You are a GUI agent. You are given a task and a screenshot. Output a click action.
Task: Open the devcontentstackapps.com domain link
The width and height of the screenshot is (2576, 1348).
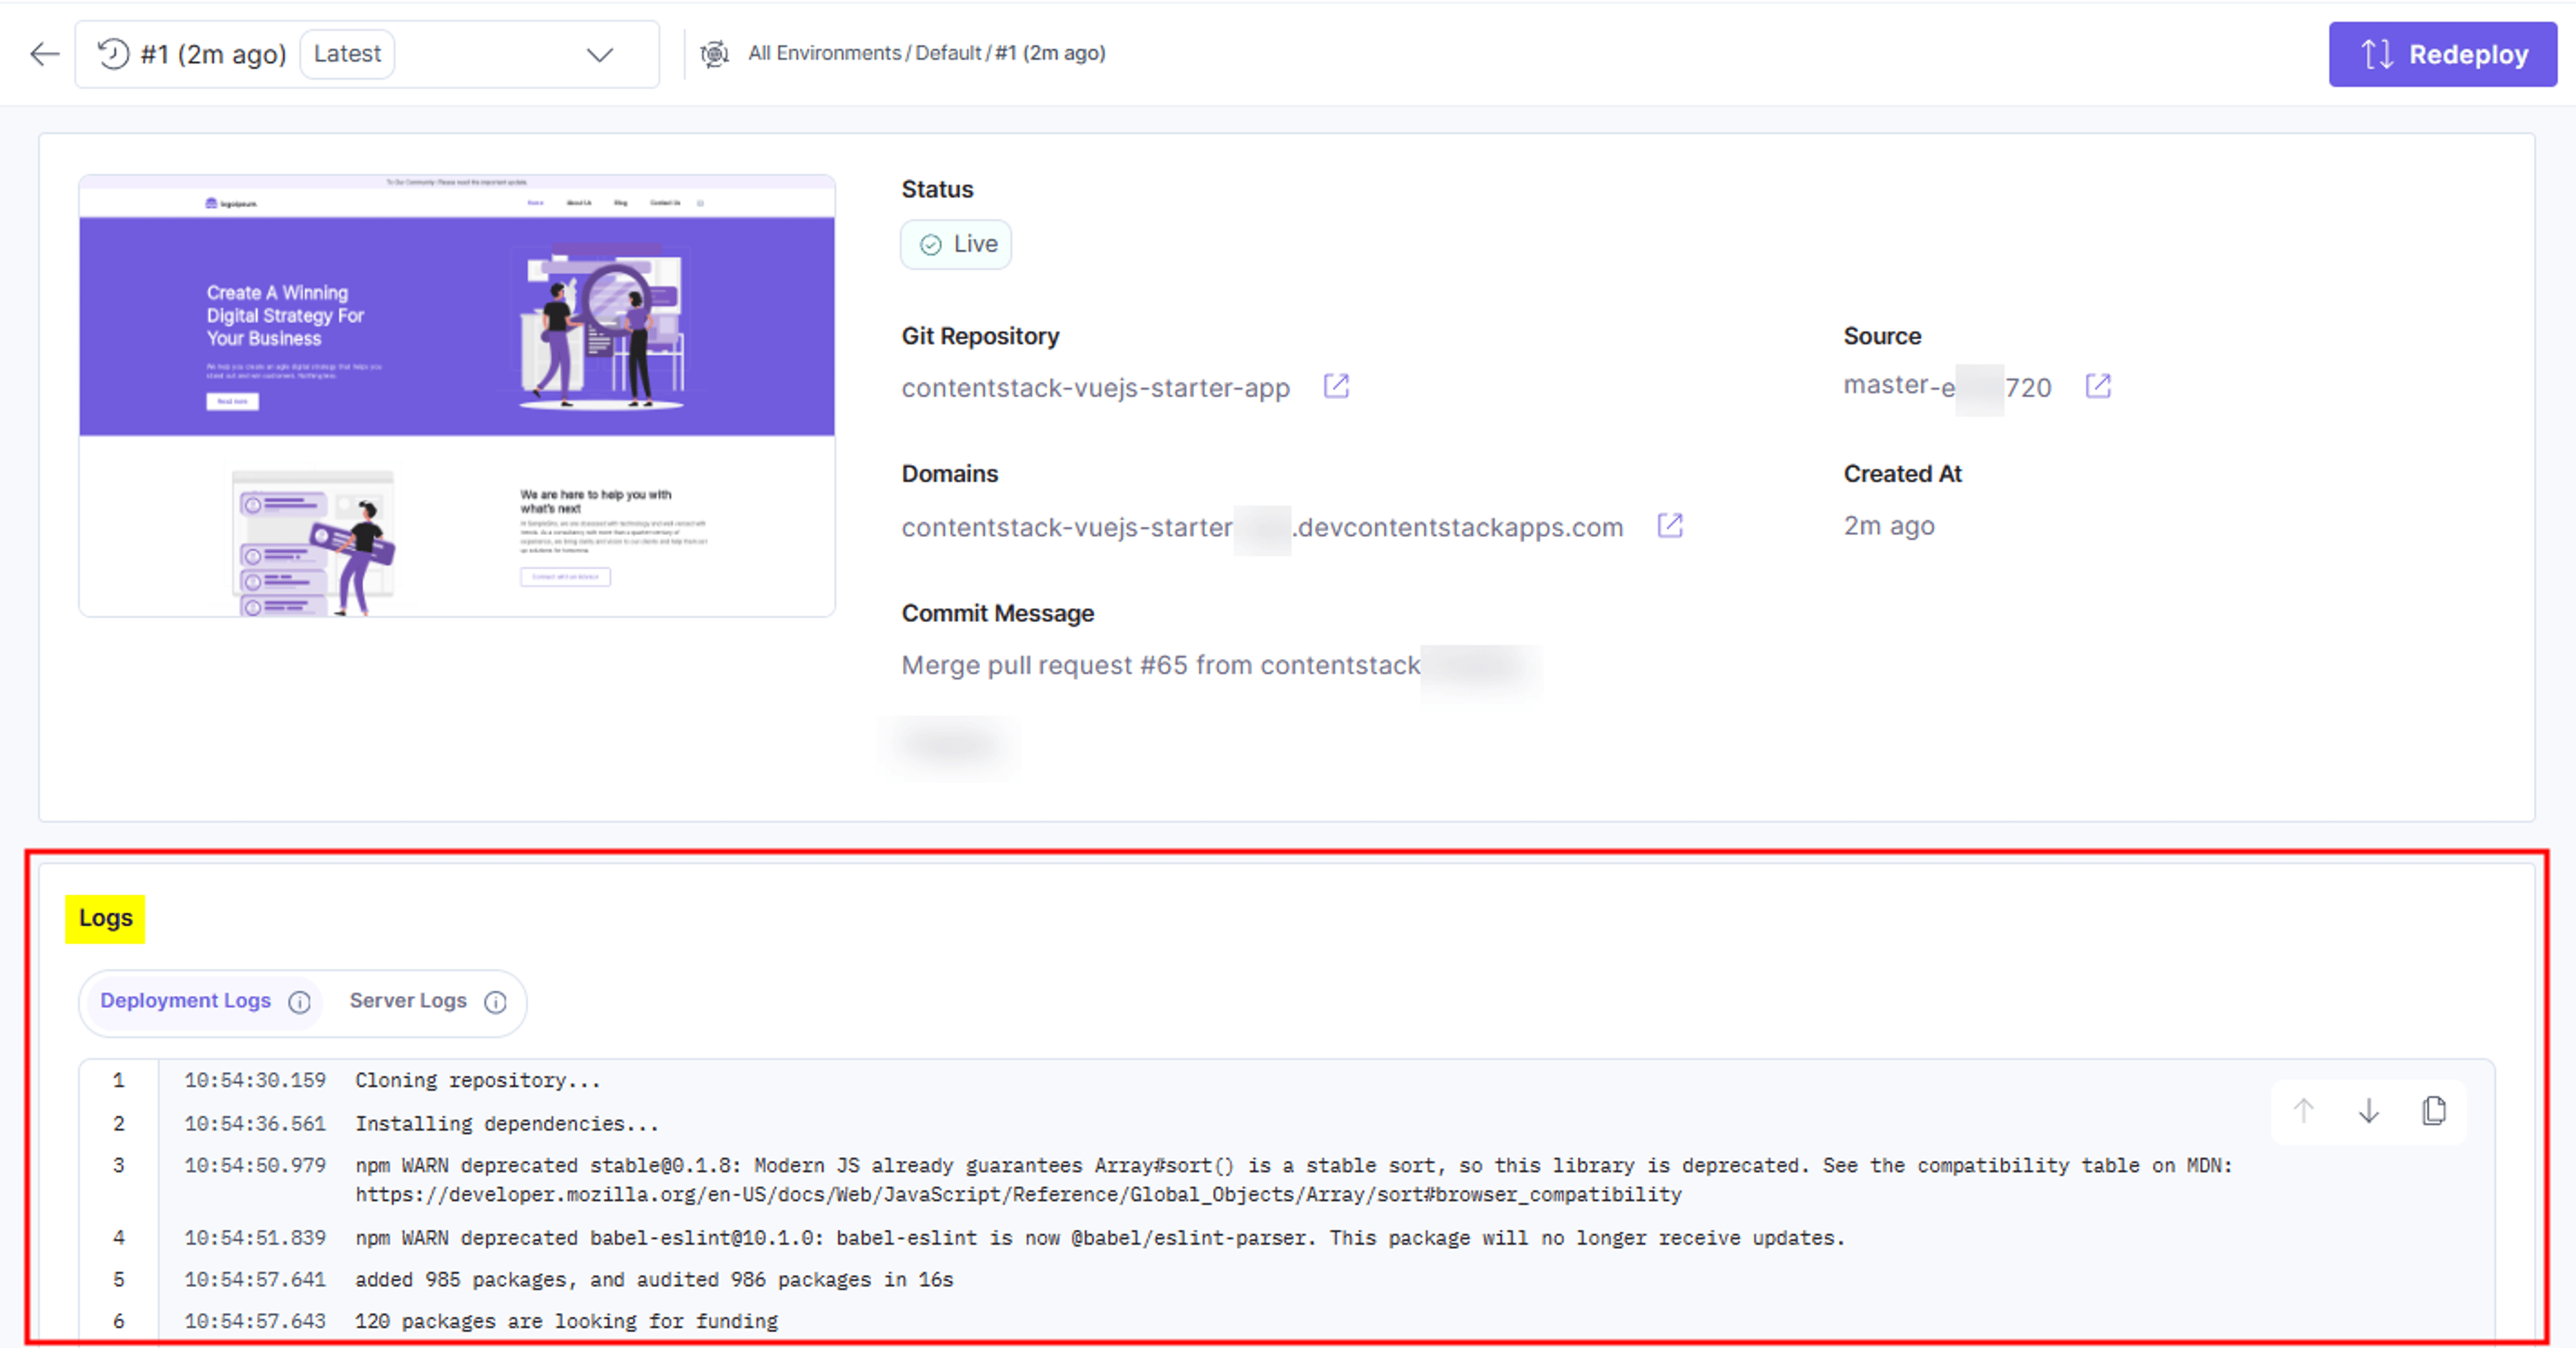tap(1262, 527)
